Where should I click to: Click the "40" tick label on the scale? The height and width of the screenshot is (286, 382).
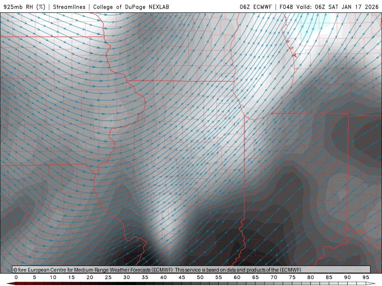click(163, 277)
